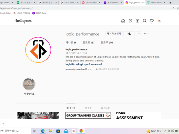Click the following status person icon button
The height and width of the screenshot is (134, 179).
129,34
